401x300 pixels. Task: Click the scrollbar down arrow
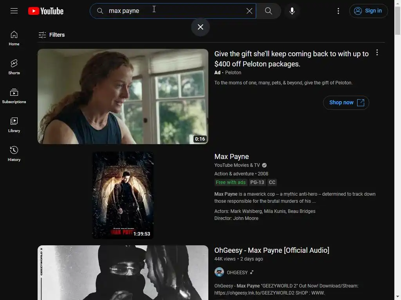(397, 297)
